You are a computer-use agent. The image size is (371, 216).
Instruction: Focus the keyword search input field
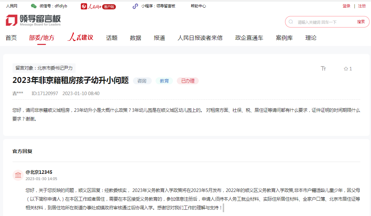[x=324, y=22]
